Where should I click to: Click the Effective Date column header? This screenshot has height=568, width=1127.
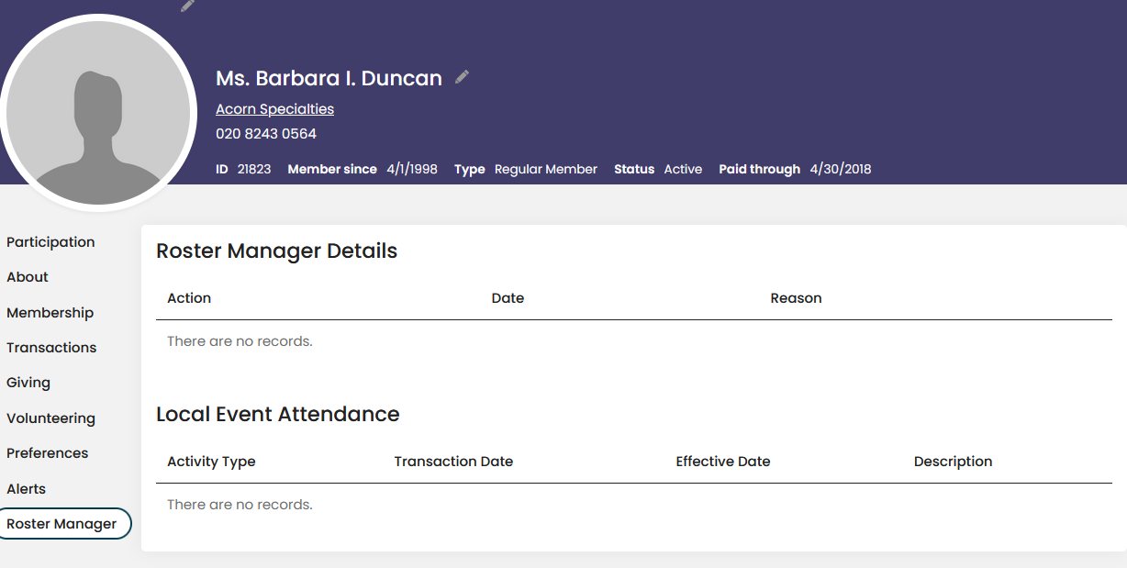[x=722, y=462]
